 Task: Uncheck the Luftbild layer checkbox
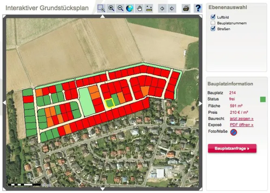[213, 17]
